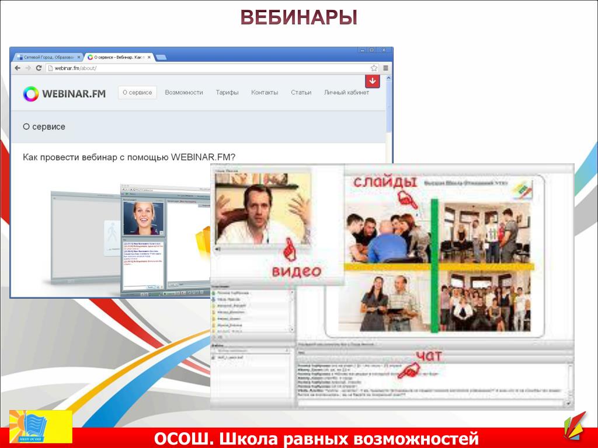Click the presenter video in webinar window
598x448 pixels.
(x=263, y=209)
